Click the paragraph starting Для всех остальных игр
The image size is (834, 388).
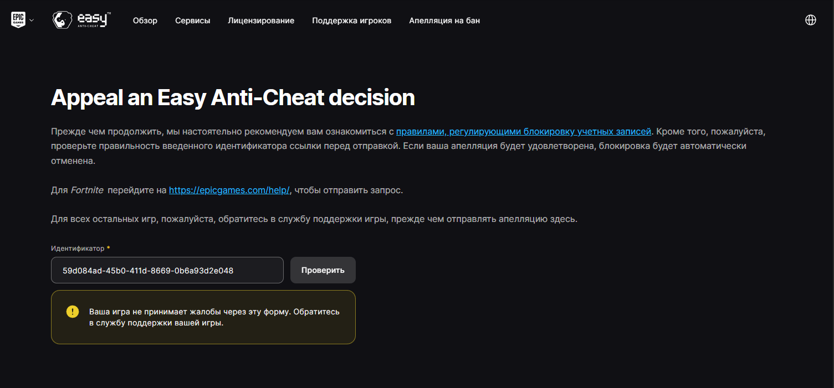(x=314, y=219)
